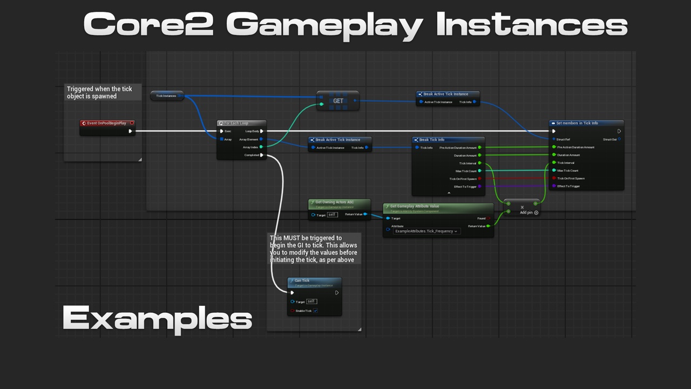Click the GET node's green index input pin
The width and height of the screenshot is (691, 389).
[322, 104]
